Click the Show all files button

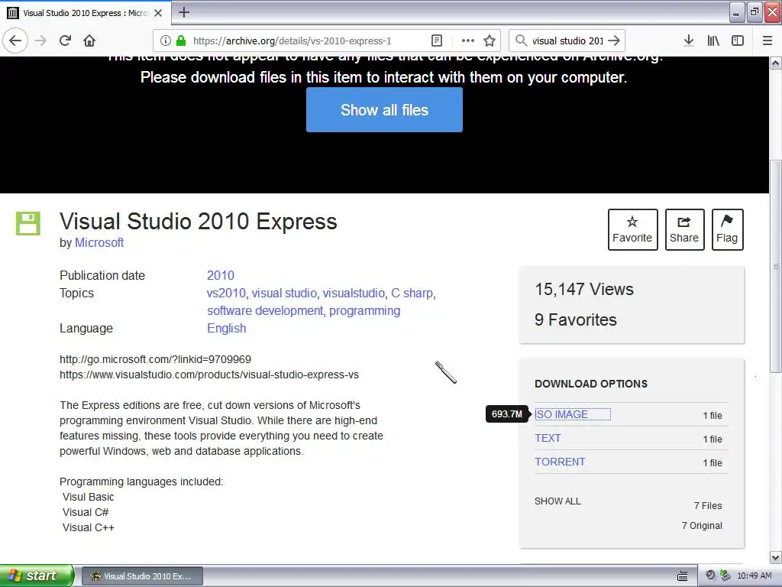point(384,110)
